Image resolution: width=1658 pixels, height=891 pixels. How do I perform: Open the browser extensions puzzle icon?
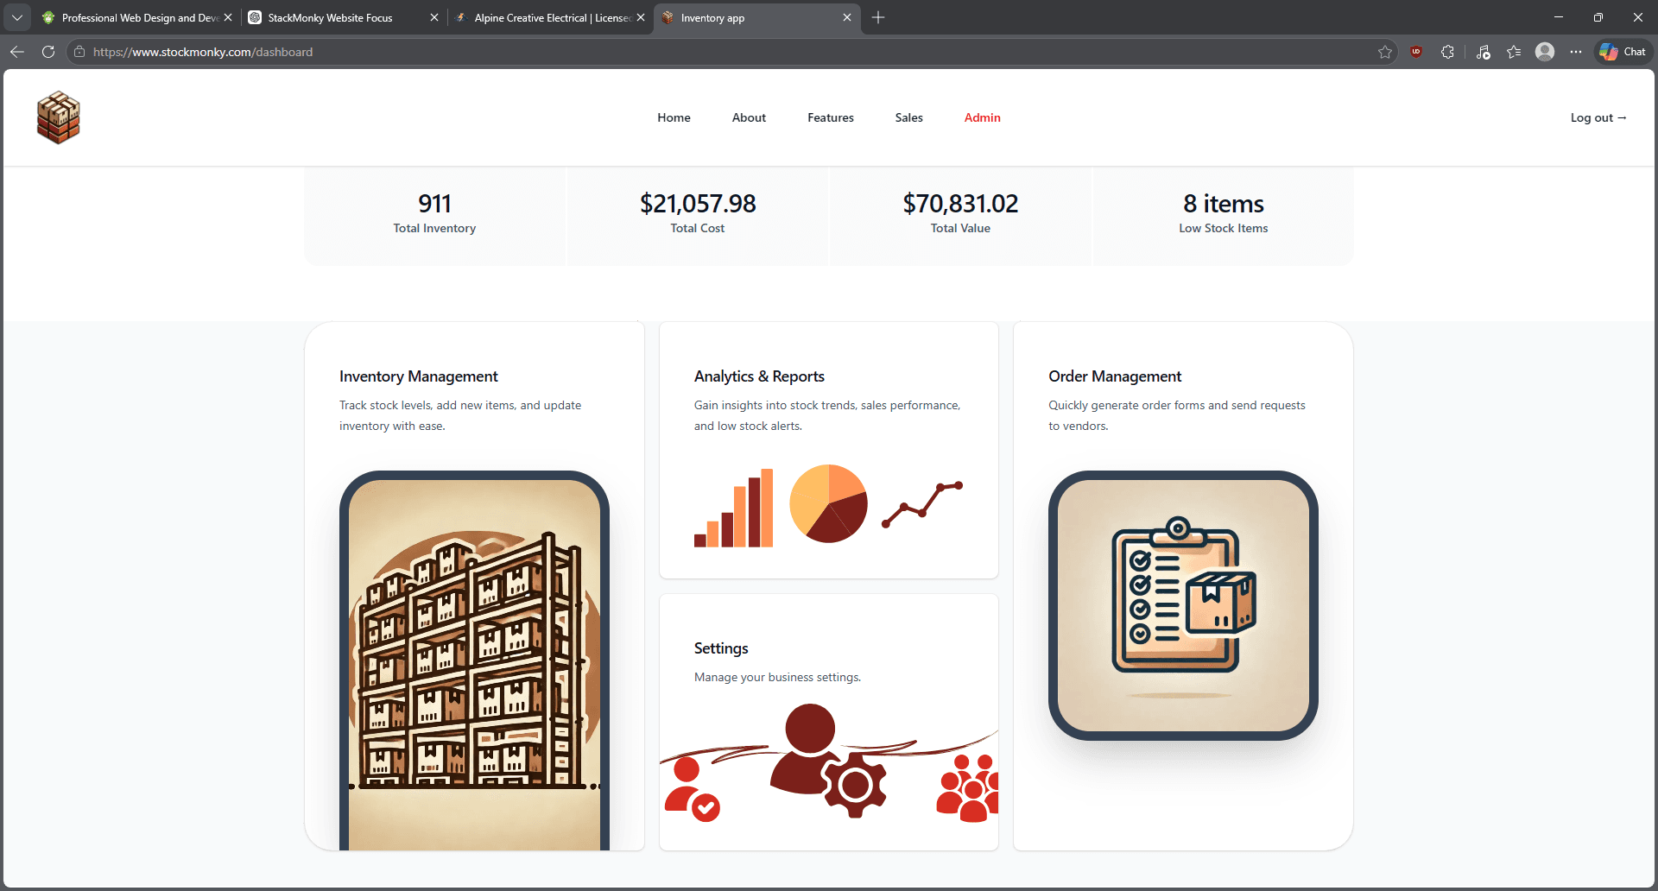coord(1447,52)
